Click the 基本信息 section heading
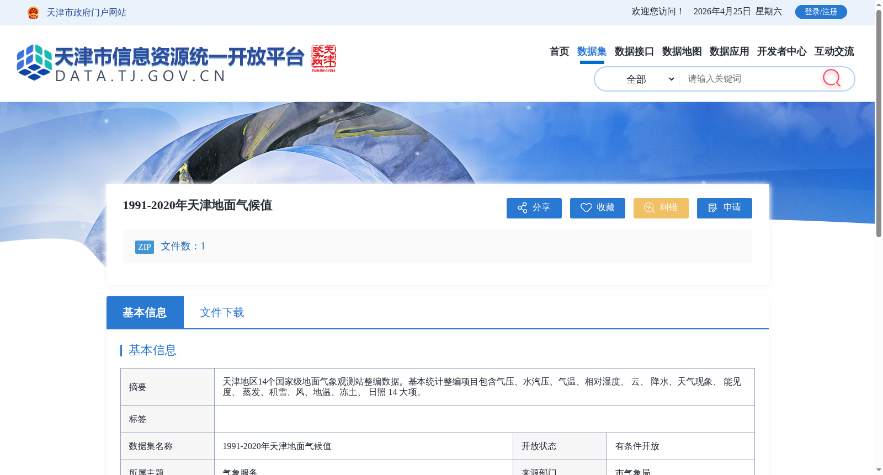Viewport: 883px width, 475px height. (x=152, y=350)
